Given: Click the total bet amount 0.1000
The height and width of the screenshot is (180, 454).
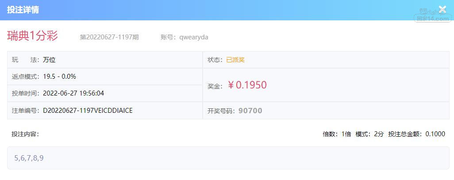Looking at the screenshot, I should [435, 134].
